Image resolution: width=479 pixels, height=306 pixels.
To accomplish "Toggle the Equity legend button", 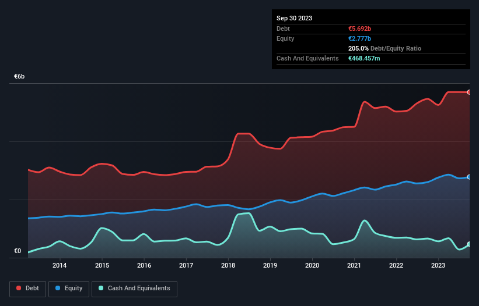I will (x=69, y=289).
